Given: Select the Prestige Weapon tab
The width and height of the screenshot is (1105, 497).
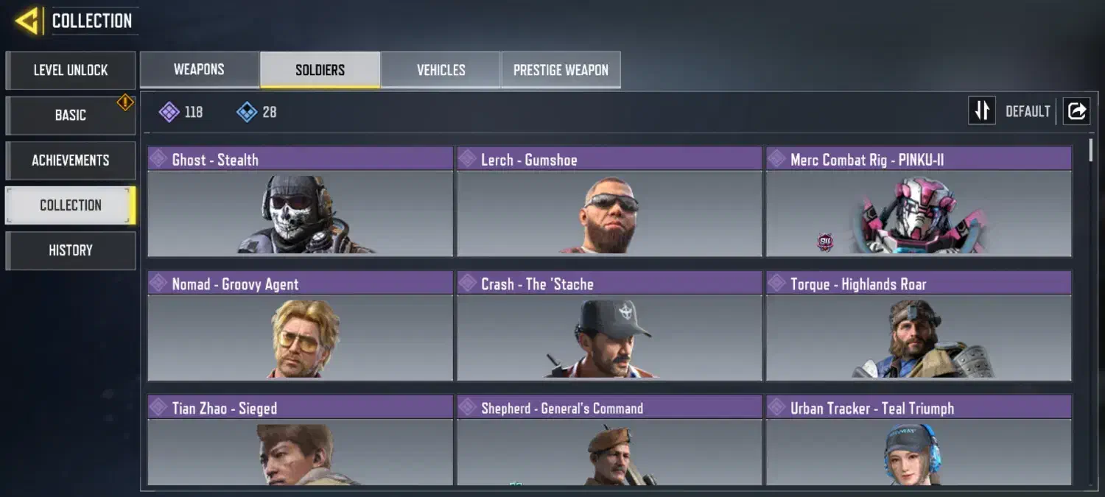Looking at the screenshot, I should (x=561, y=70).
